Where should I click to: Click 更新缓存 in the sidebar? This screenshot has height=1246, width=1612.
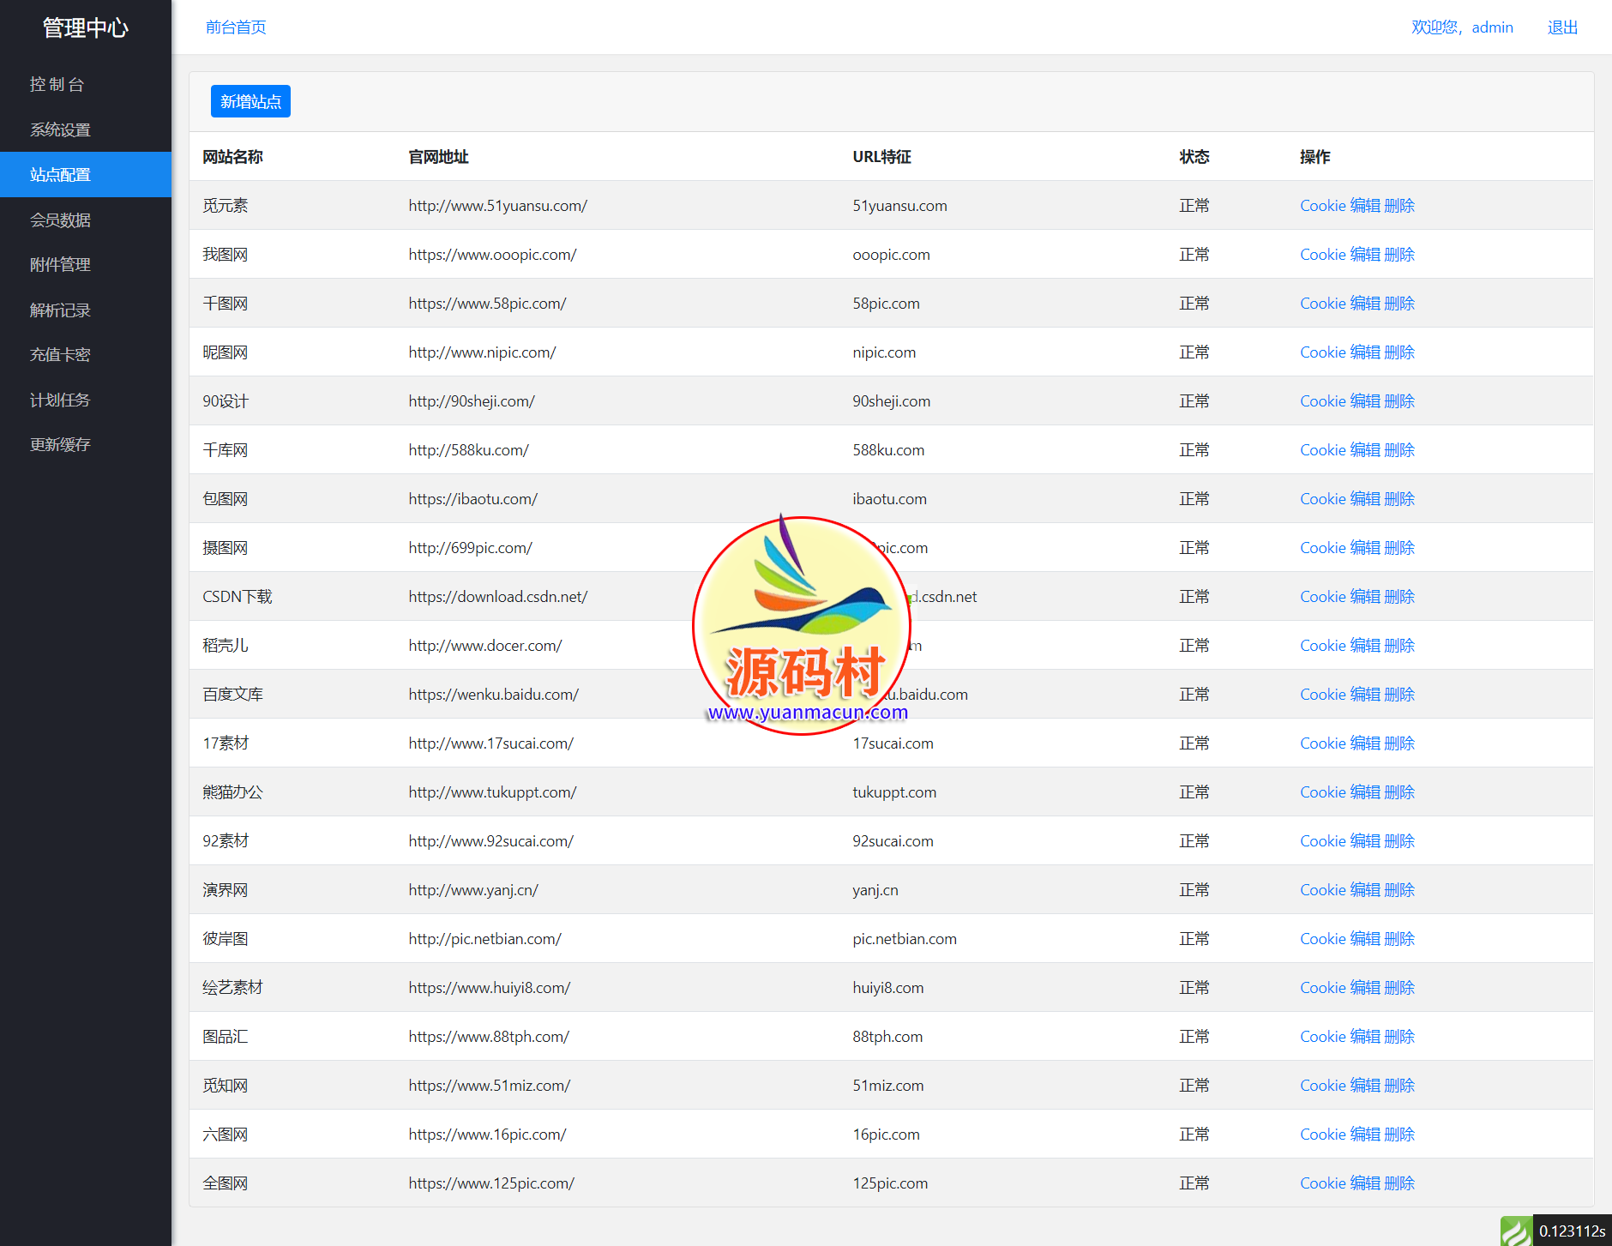60,444
